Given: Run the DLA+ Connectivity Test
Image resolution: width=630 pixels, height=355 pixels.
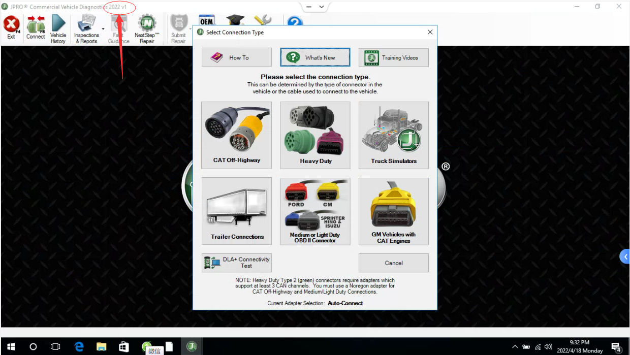Looking at the screenshot, I should tap(237, 263).
